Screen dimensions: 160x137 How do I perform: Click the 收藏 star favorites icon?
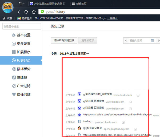pyautogui.click(x=4, y=18)
